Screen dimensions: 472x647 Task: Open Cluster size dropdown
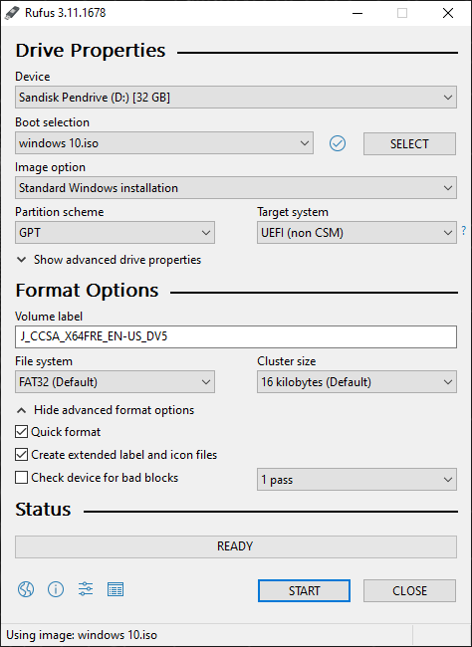[x=356, y=381]
